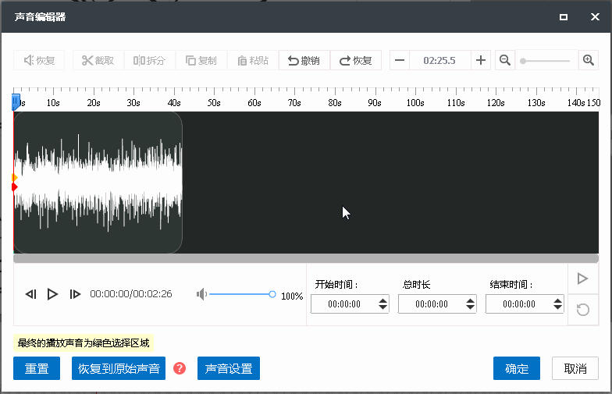Click the blue playhead marker on ruler

(16, 101)
